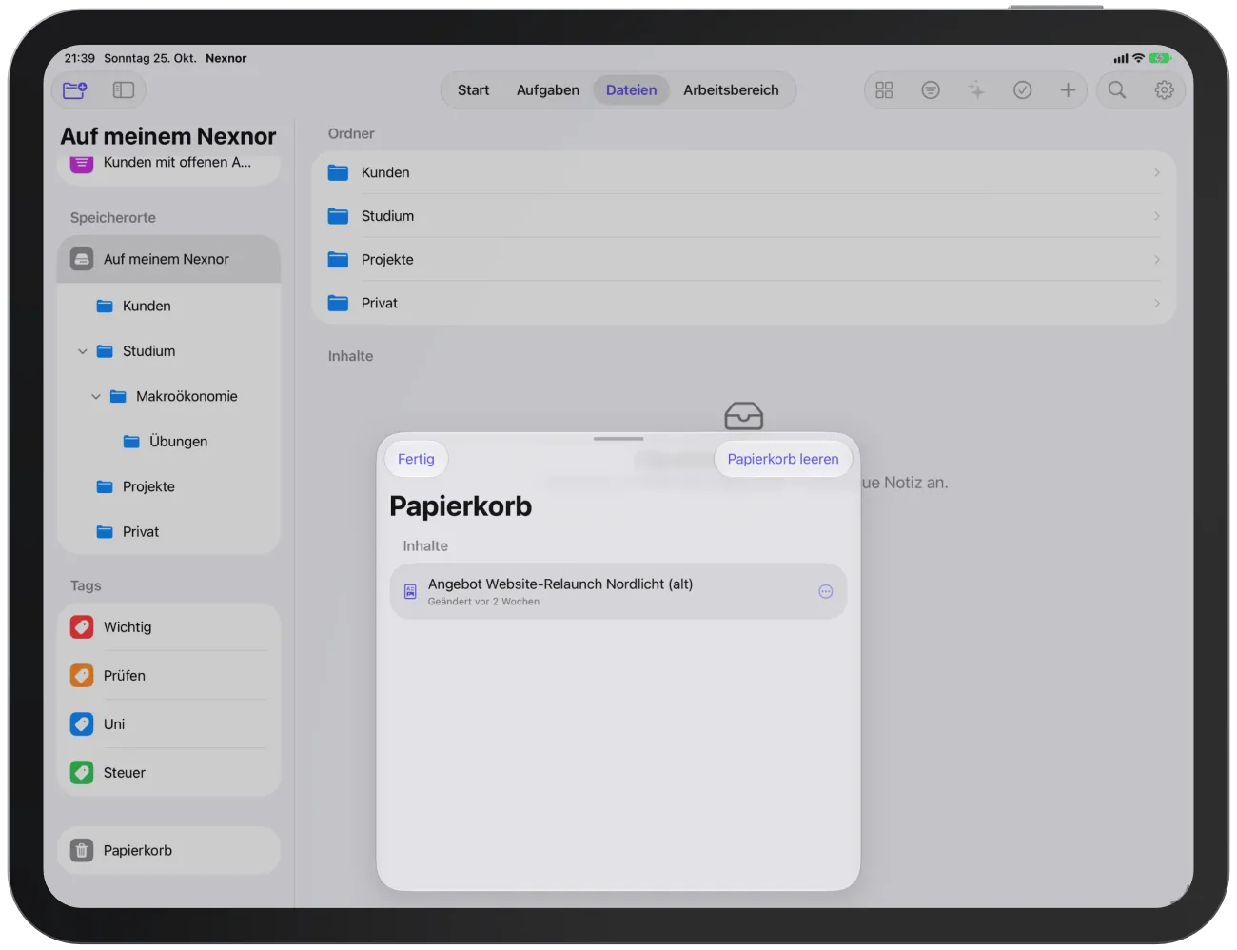Open the filter list icon
The width and height of the screenshot is (1237, 950).
[x=931, y=90]
